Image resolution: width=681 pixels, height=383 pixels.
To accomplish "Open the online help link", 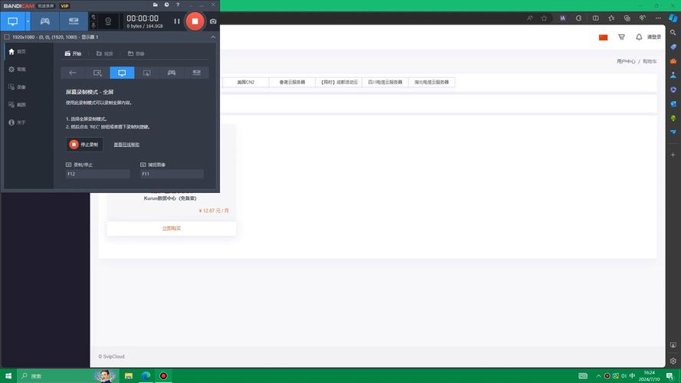I will [x=126, y=145].
